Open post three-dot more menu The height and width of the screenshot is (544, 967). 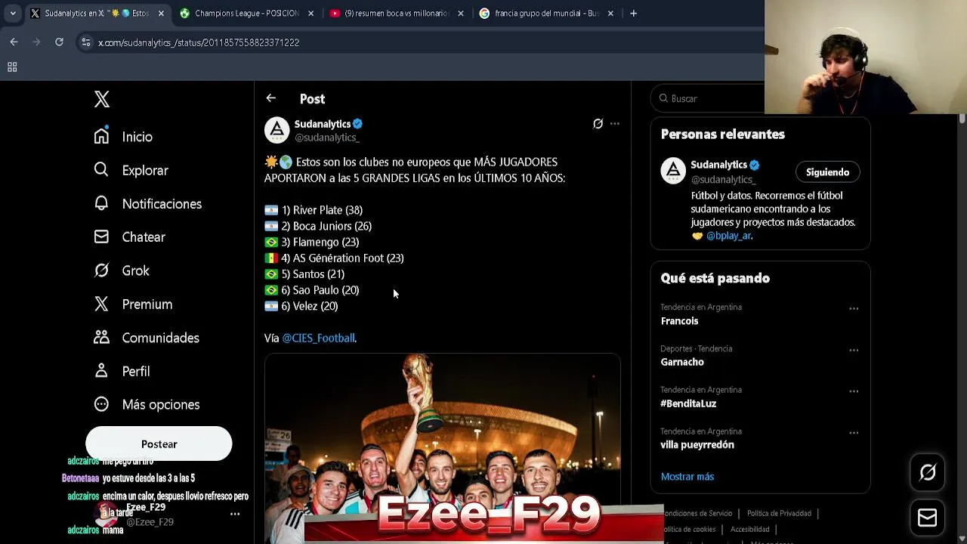[x=615, y=124]
